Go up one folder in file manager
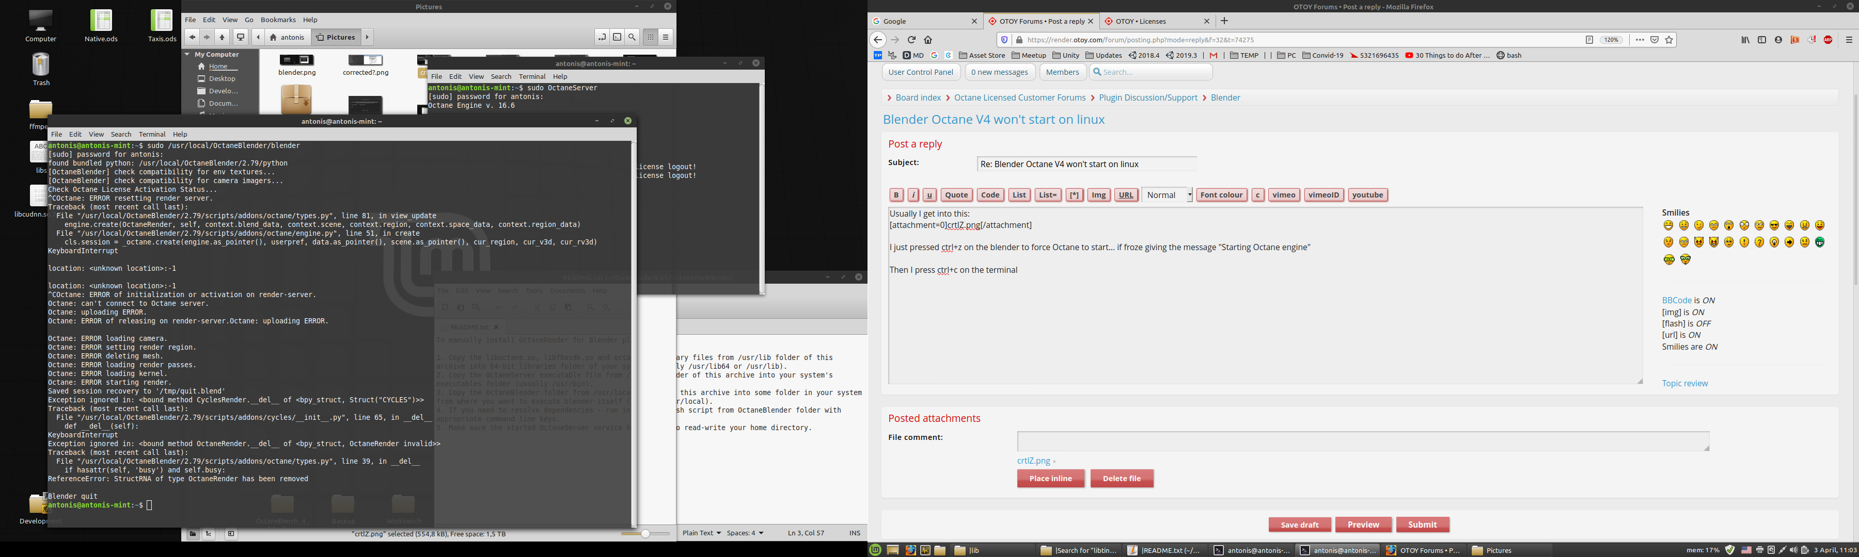This screenshot has height=557, width=1859. pyautogui.click(x=222, y=38)
